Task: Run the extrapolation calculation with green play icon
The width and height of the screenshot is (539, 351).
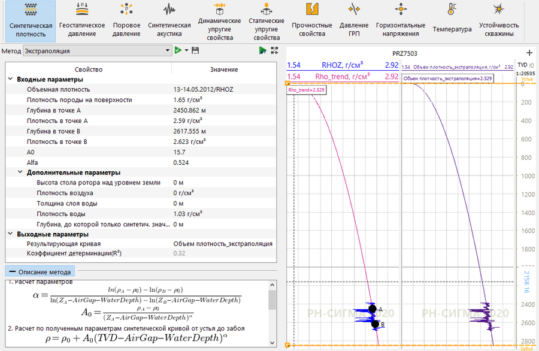Action: point(177,51)
